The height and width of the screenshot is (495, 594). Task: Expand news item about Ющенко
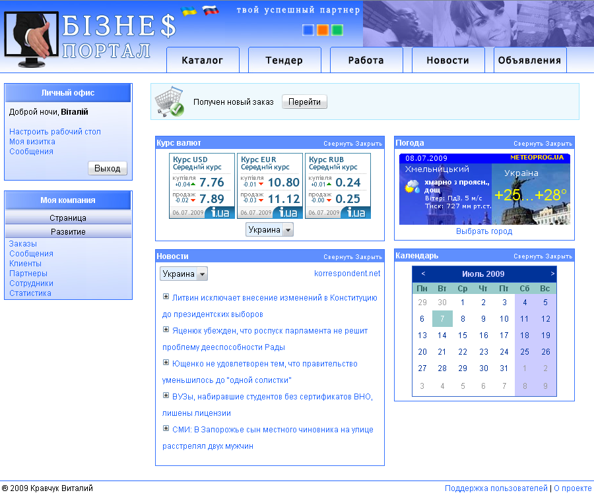[166, 362]
